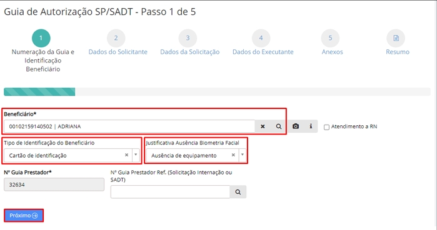Clear the Ausência de equipamento selection
The height and width of the screenshot is (230, 437).
pyautogui.click(x=233, y=155)
